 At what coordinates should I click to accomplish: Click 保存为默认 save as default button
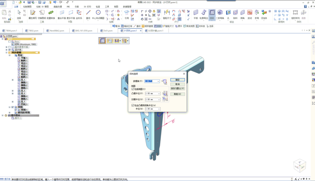pos(177,89)
